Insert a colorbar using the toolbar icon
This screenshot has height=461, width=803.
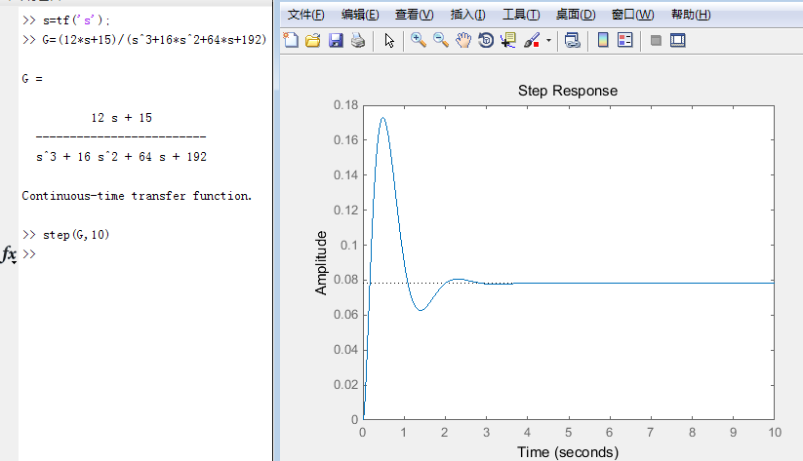(603, 40)
